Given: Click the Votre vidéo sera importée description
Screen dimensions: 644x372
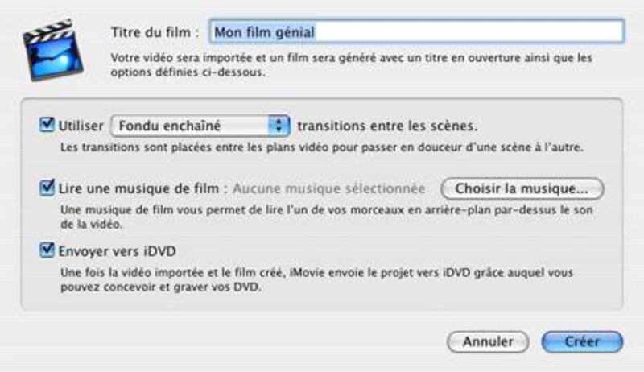Looking at the screenshot, I should click(x=352, y=65).
